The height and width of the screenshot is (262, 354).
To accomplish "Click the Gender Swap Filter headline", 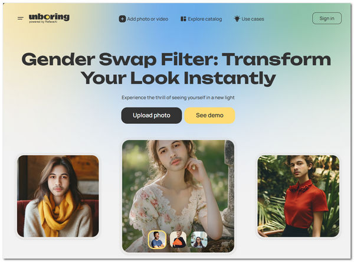I will tap(176, 68).
